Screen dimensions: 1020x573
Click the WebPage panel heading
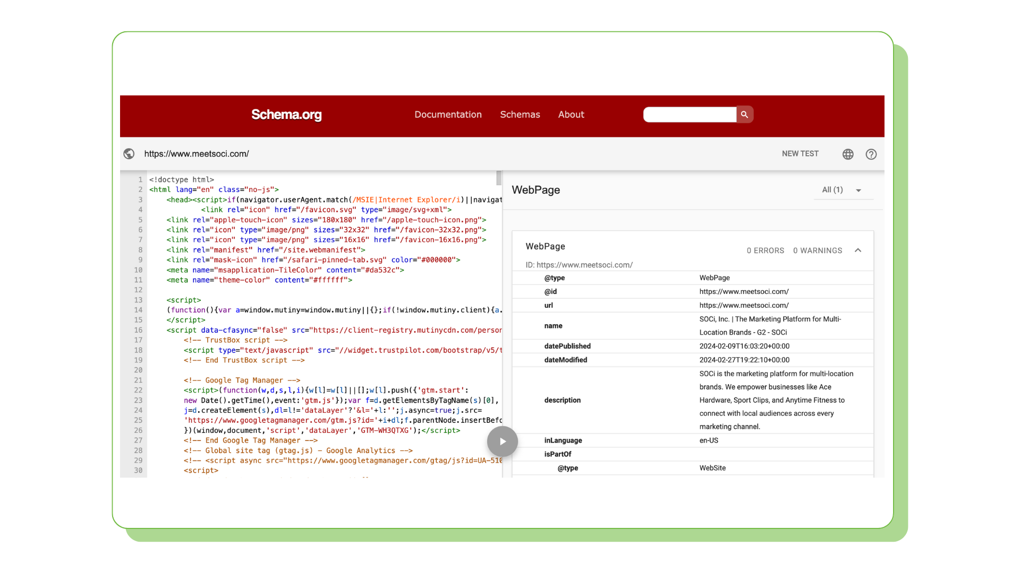[x=535, y=190]
